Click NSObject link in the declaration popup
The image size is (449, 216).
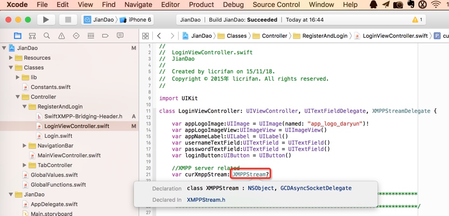[260, 188]
